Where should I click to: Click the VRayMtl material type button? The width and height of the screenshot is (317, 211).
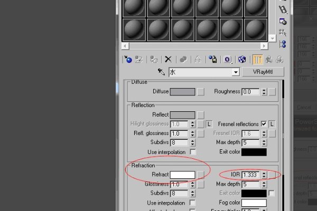[x=263, y=72]
